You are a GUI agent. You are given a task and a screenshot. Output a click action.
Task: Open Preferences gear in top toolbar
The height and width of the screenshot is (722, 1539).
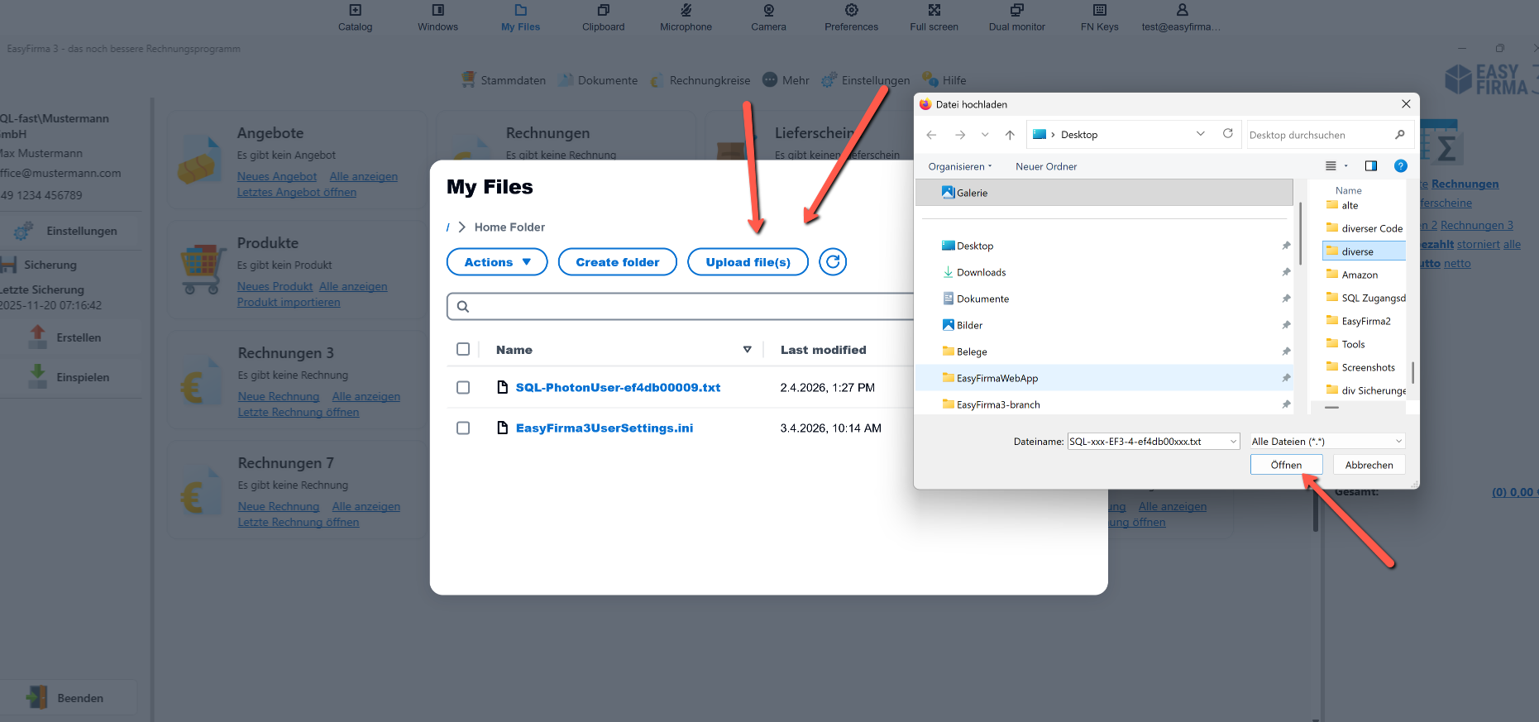[x=851, y=17]
